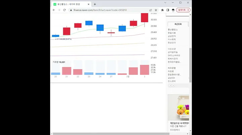Viewport: 242px width, 135px height.
Task: Click the egg golf ball ad thumbnail
Action: coord(178,107)
